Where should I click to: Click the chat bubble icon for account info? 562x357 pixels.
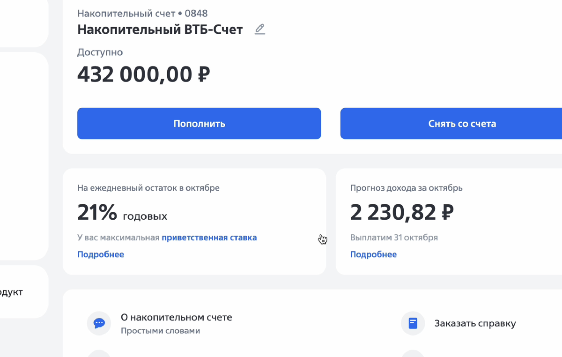99,323
